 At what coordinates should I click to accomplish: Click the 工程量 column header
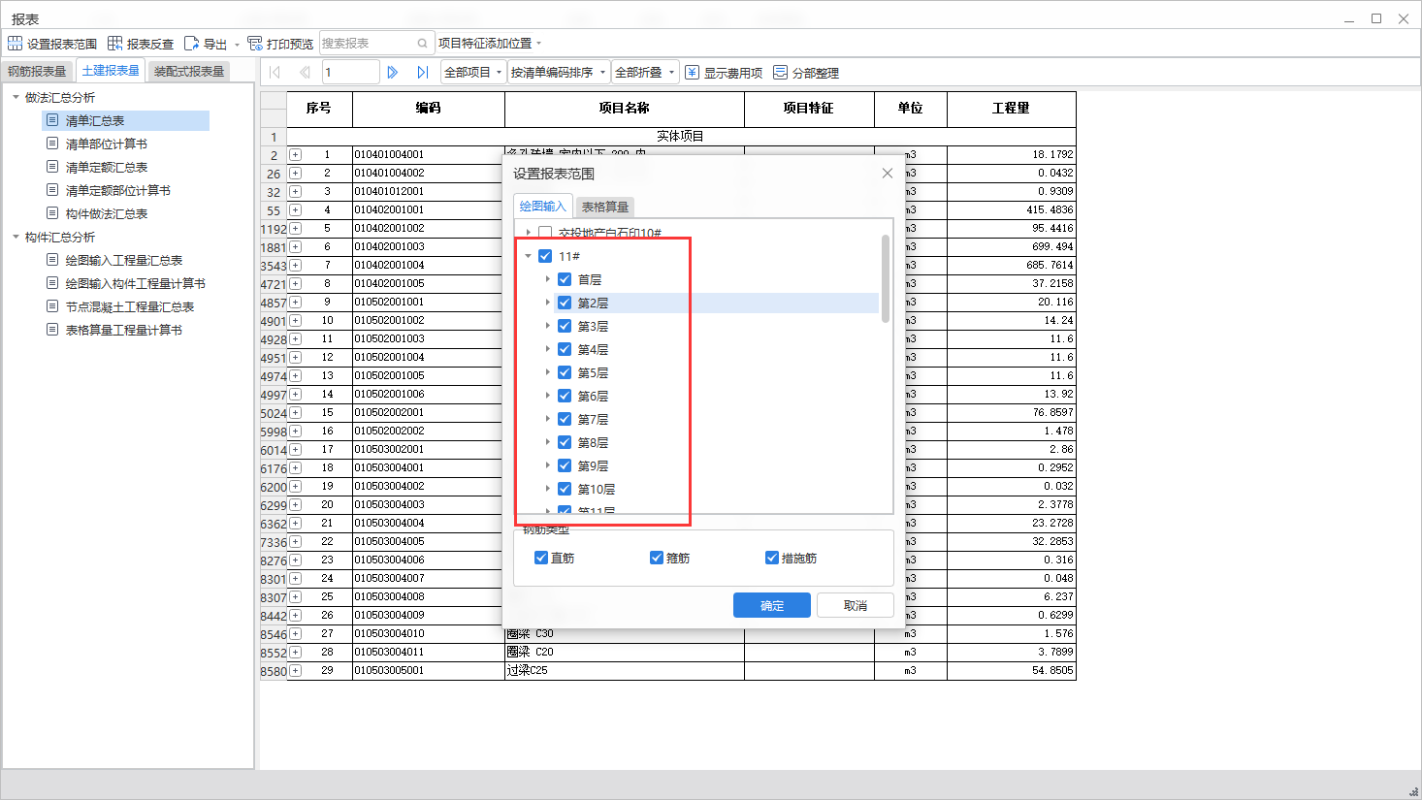click(1011, 109)
